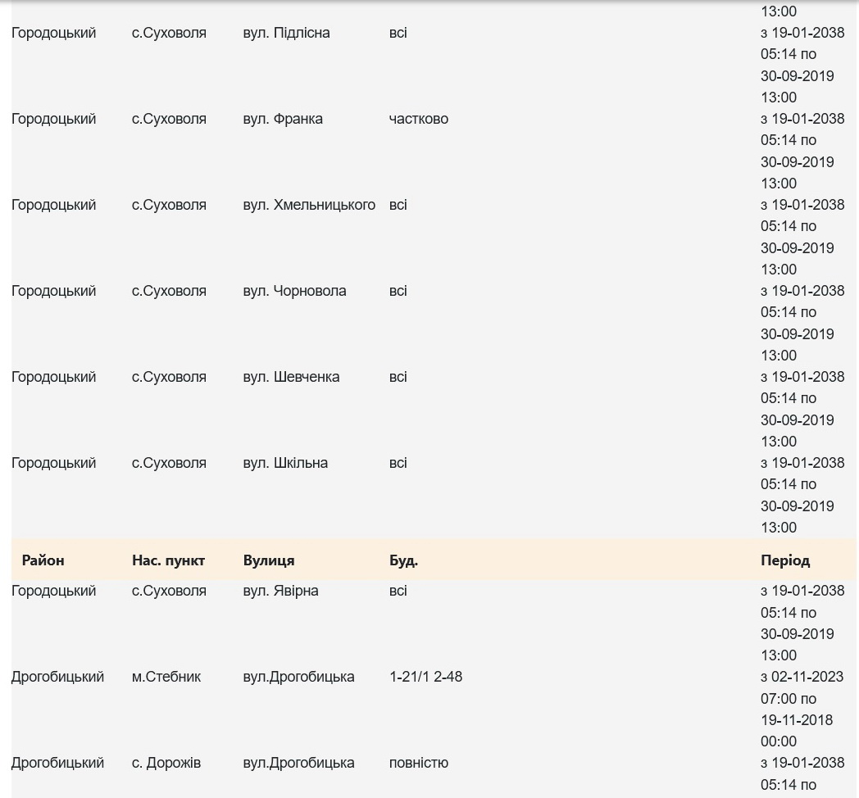Click the Район column header
859x798 pixels.
pyautogui.click(x=43, y=560)
